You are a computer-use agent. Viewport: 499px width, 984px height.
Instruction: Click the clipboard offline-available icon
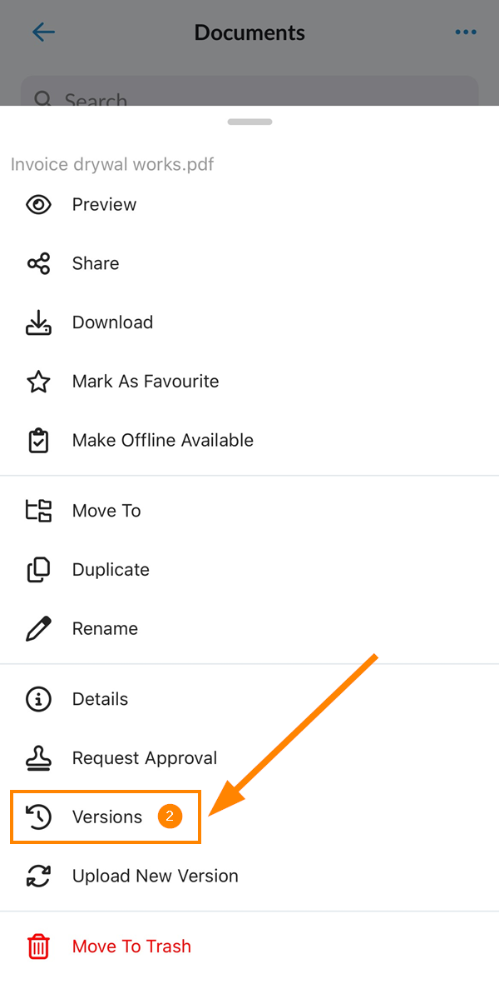tap(39, 441)
